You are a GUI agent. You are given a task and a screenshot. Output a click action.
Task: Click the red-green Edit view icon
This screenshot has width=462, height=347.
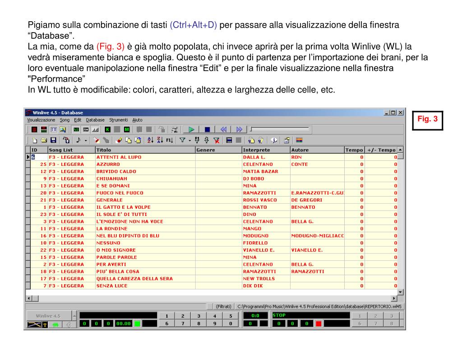point(44,130)
